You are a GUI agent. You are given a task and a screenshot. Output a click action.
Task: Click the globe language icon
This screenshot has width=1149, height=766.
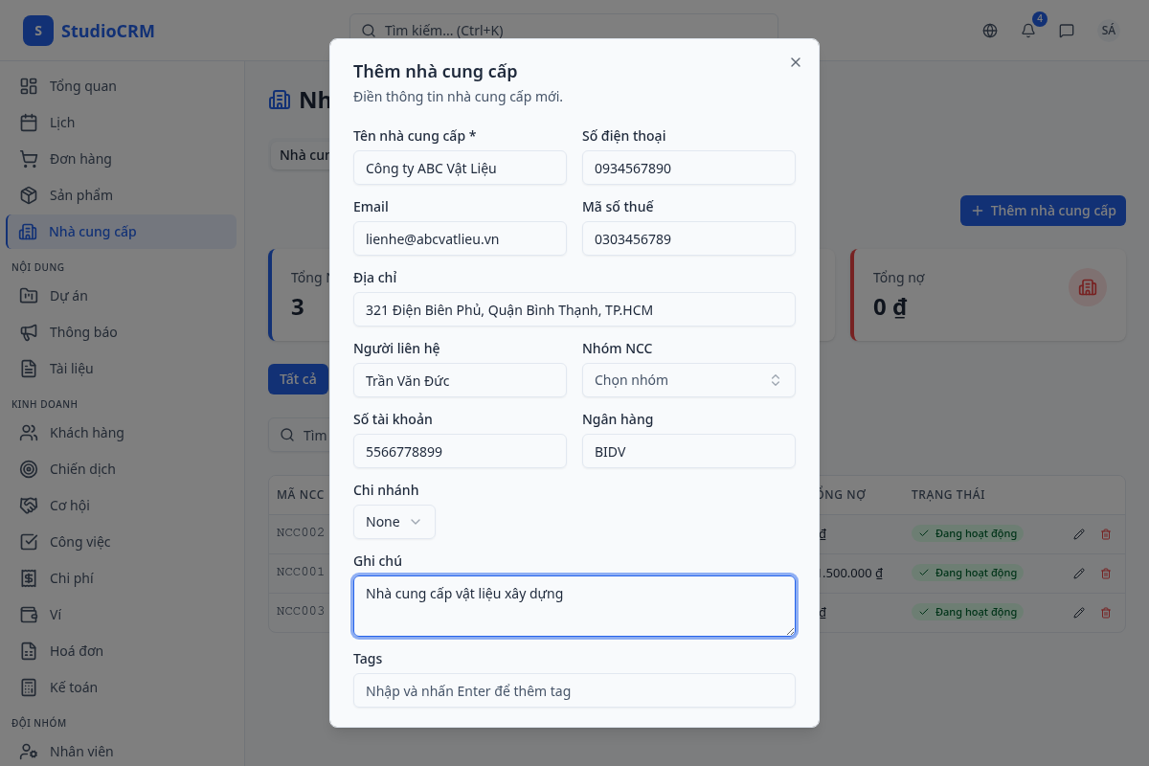[x=990, y=31]
